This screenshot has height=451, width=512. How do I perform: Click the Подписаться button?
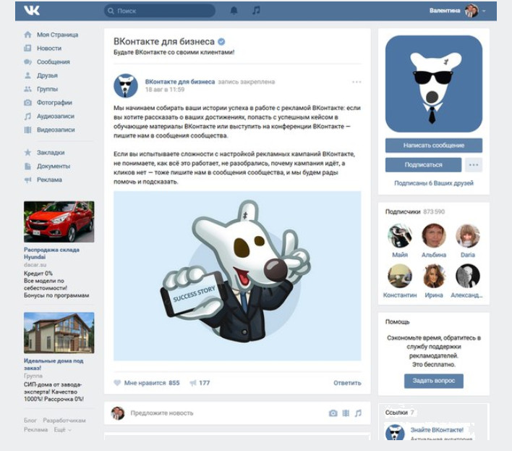(424, 165)
